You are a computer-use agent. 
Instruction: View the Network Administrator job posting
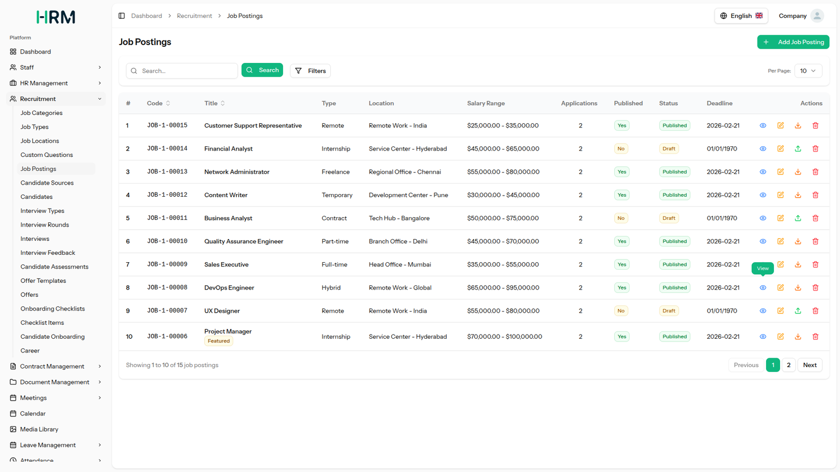click(763, 172)
